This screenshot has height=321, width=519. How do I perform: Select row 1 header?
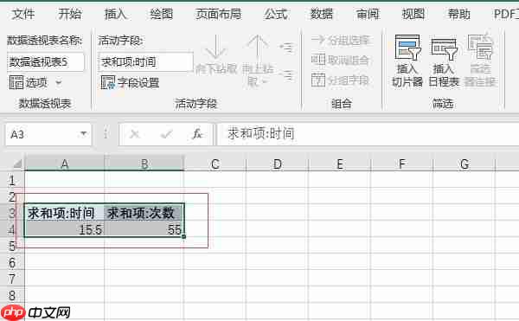(12, 180)
